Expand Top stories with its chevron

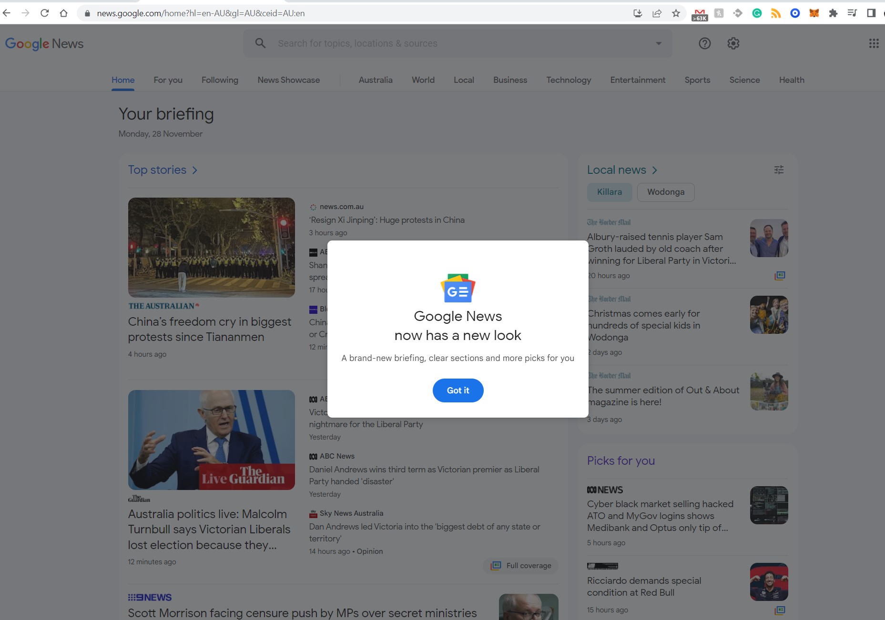pyautogui.click(x=195, y=170)
